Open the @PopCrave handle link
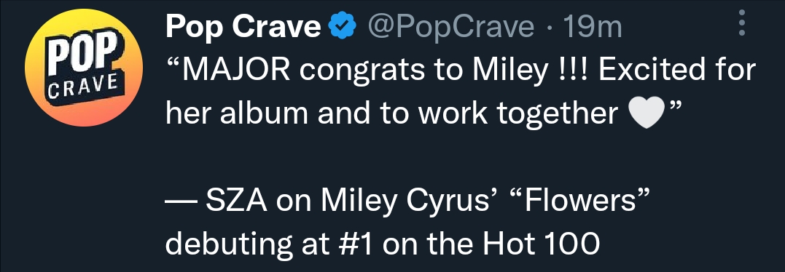785x272 pixels. (x=450, y=27)
